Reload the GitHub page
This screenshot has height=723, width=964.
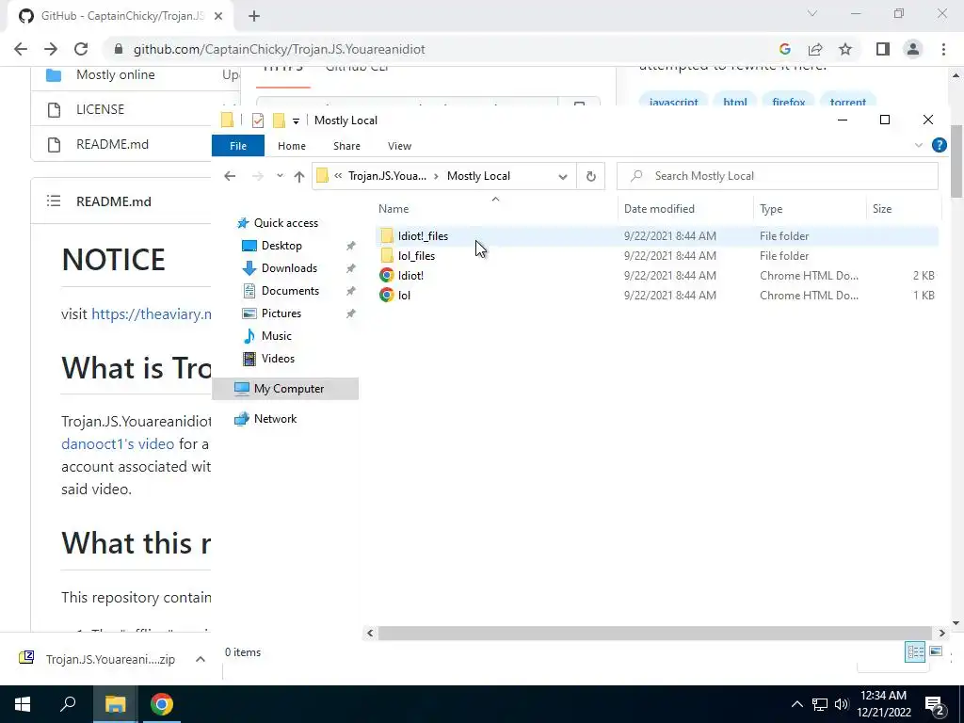click(x=81, y=49)
